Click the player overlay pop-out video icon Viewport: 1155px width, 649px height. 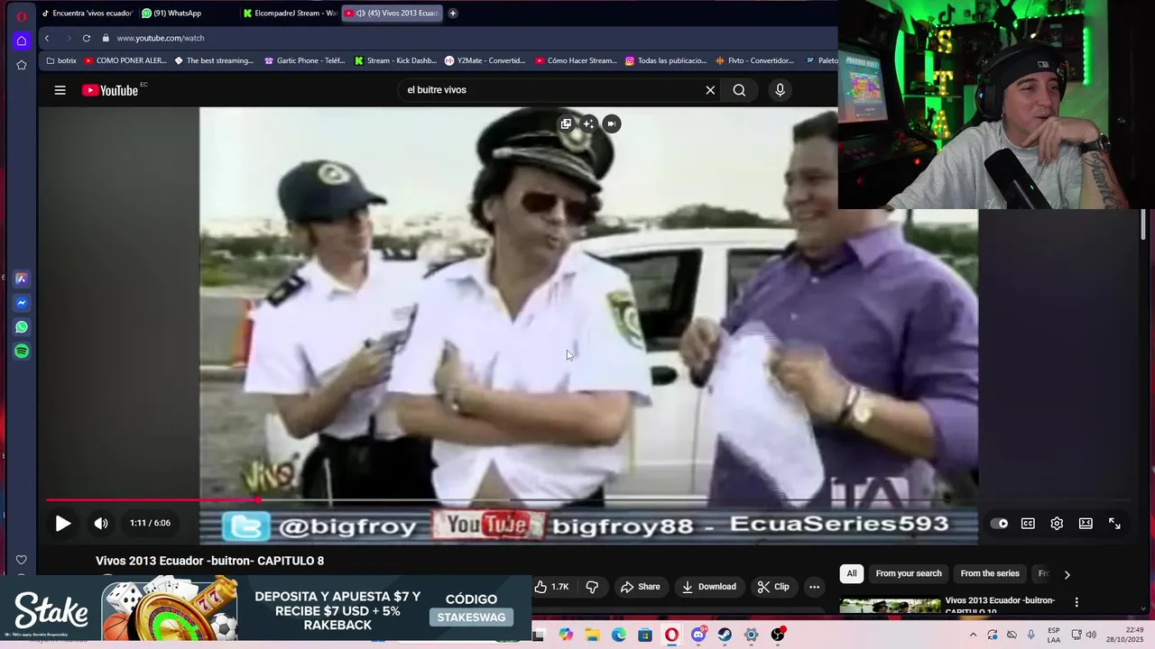point(566,123)
